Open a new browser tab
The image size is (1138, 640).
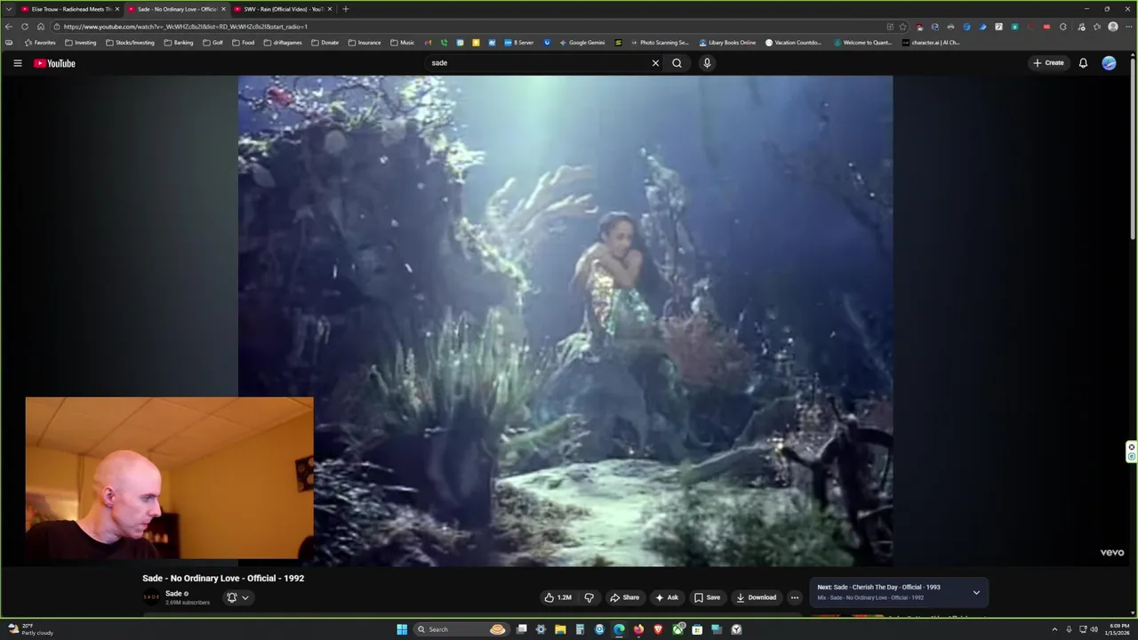pos(345,9)
